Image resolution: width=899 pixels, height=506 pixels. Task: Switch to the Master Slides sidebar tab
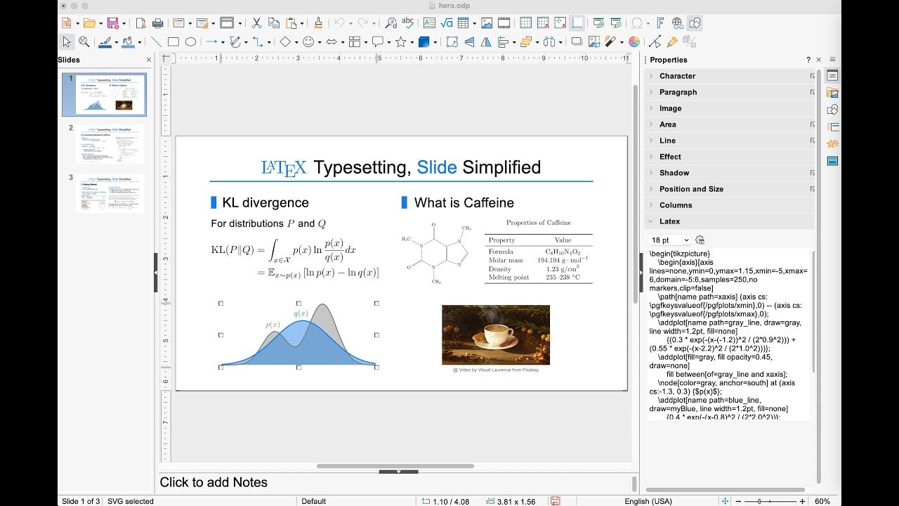pos(833,160)
